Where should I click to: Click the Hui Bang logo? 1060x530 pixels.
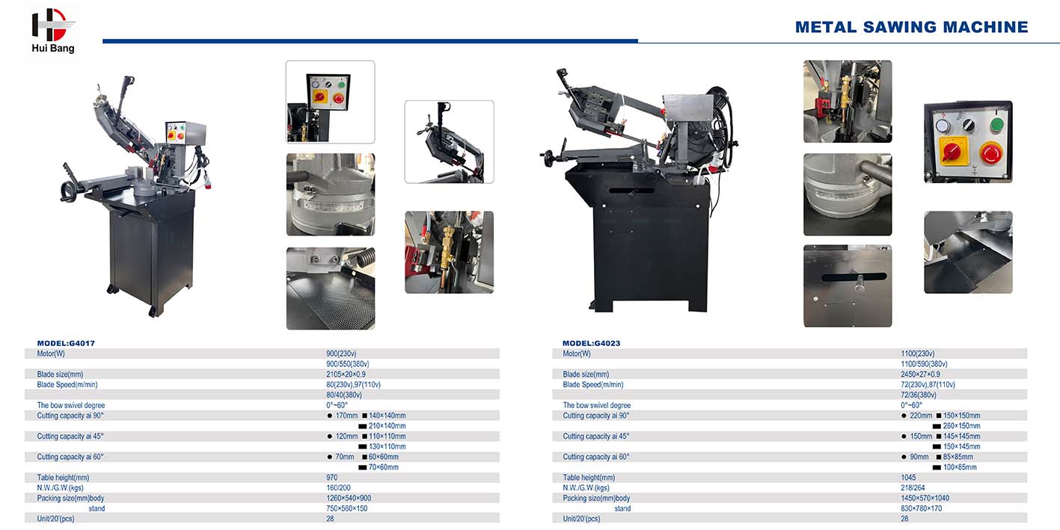coord(53,30)
